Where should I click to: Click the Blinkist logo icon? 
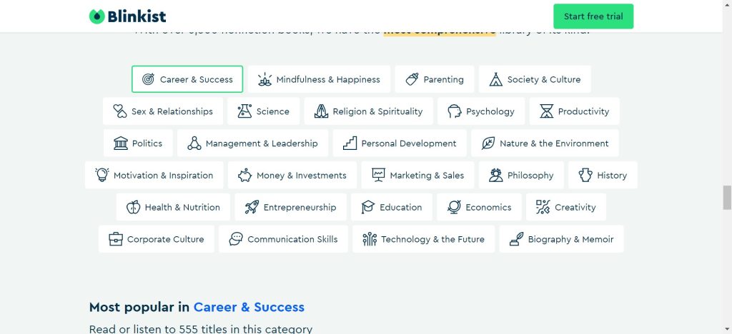tap(97, 16)
